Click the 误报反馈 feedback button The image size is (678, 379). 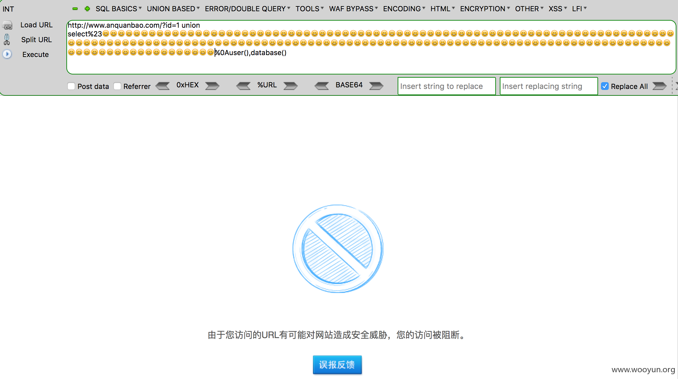(x=337, y=365)
